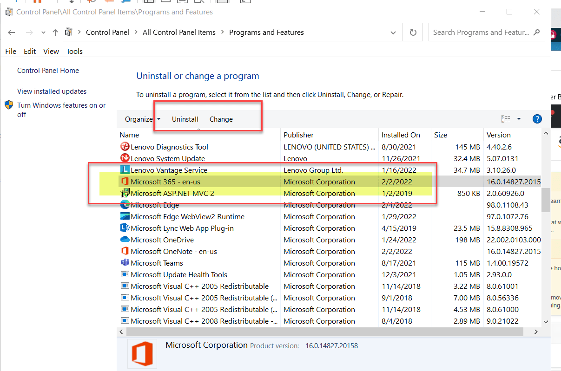Click the Lenovo Diagnostics Tool icon
Image resolution: width=561 pixels, height=371 pixels.
[125, 147]
